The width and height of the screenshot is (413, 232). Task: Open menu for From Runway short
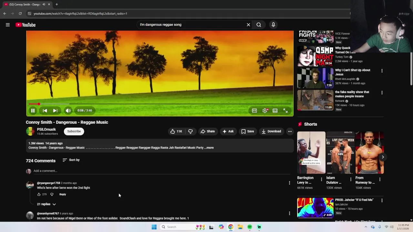coord(380,179)
